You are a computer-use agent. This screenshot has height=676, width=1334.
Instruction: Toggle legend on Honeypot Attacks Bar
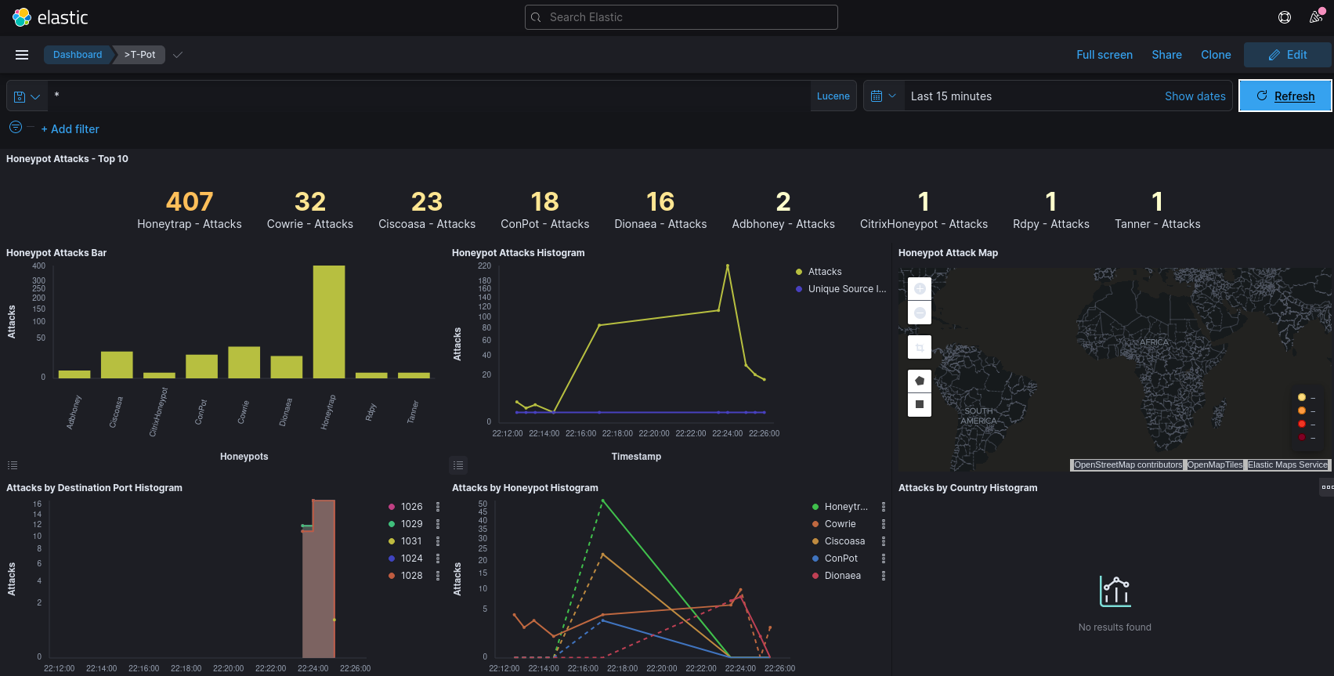[13, 465]
